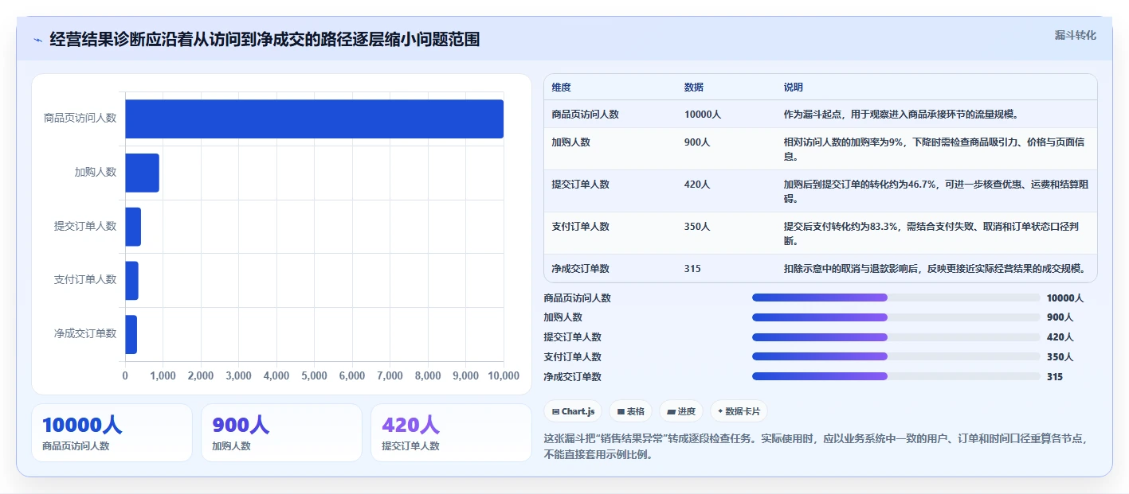Select the 进度 chip
The image size is (1129, 494).
click(x=681, y=411)
